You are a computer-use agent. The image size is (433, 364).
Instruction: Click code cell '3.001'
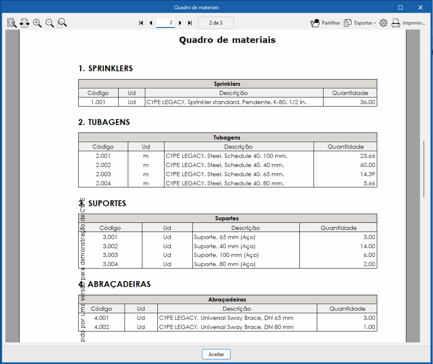(110, 237)
